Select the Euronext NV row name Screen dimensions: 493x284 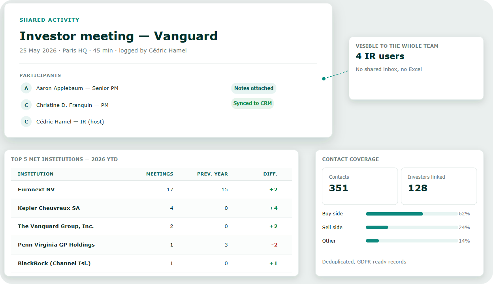click(36, 190)
